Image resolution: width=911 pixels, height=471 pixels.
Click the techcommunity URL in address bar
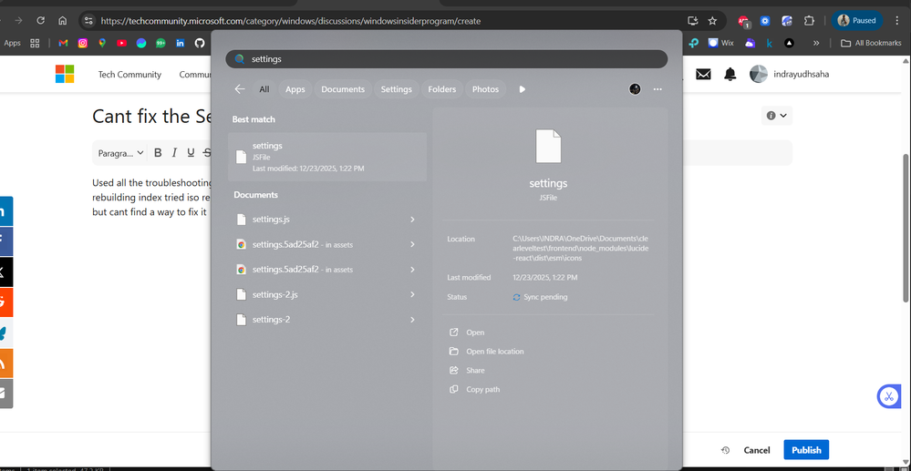coord(291,21)
